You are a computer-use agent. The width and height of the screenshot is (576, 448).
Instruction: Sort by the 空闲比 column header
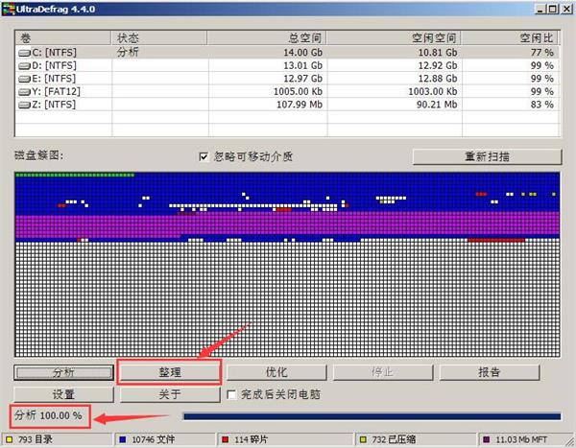(x=510, y=37)
